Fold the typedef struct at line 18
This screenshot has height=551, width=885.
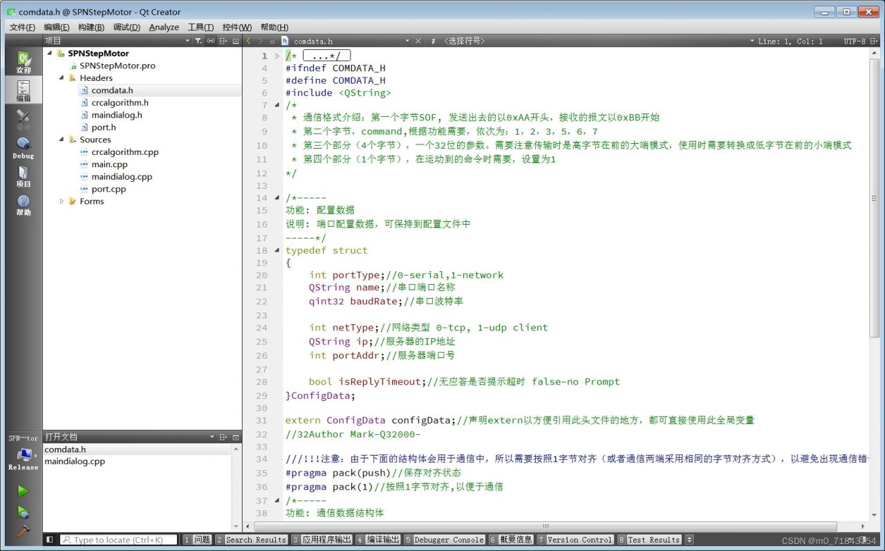[277, 250]
